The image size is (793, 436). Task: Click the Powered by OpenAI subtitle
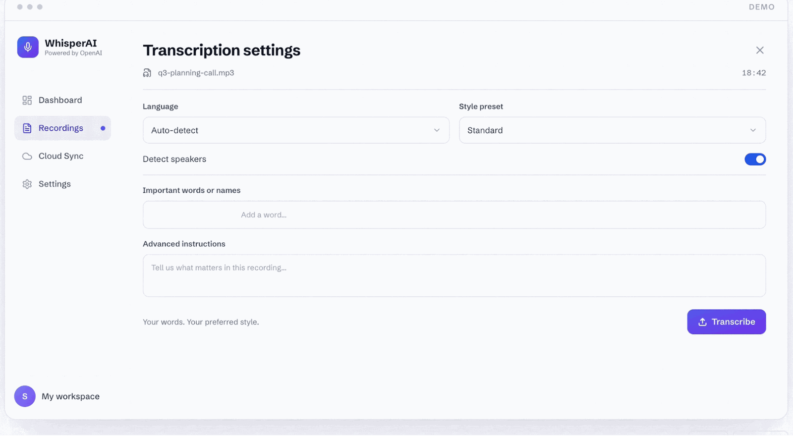[73, 53]
